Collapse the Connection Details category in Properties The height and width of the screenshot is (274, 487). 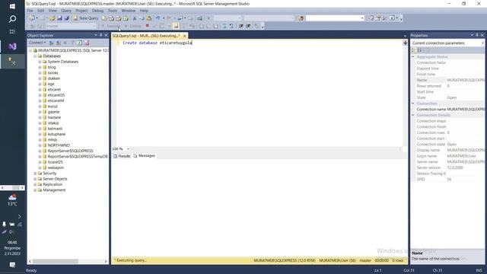point(413,115)
